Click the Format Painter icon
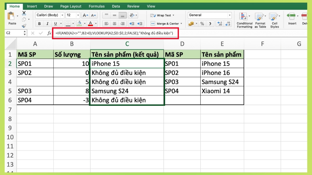Screen dimensions: 312x175 [x=24, y=25]
